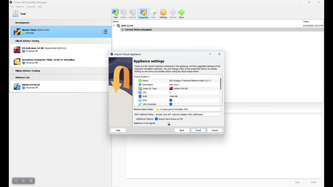The image size is (333, 187).
Task: Click the Reset button at bottom right
Action: (x=313, y=182)
